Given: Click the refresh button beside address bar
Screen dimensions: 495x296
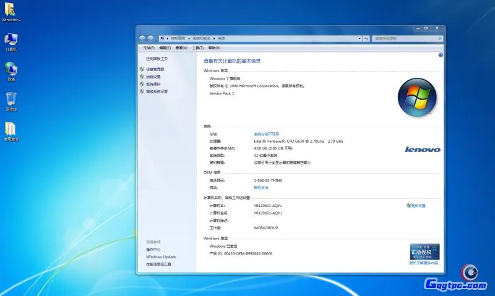Looking at the screenshot, I should click(366, 38).
